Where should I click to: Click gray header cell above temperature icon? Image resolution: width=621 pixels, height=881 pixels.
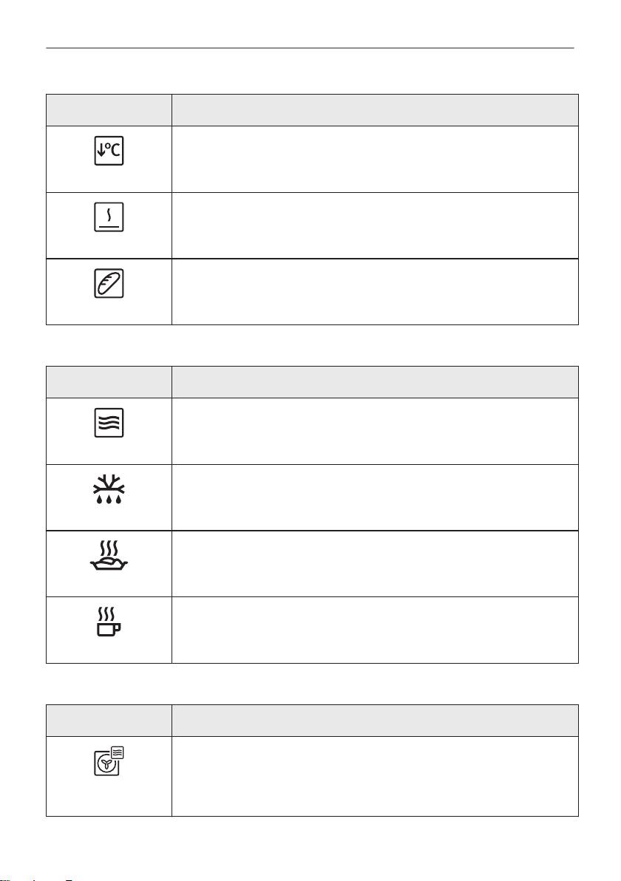point(109,110)
